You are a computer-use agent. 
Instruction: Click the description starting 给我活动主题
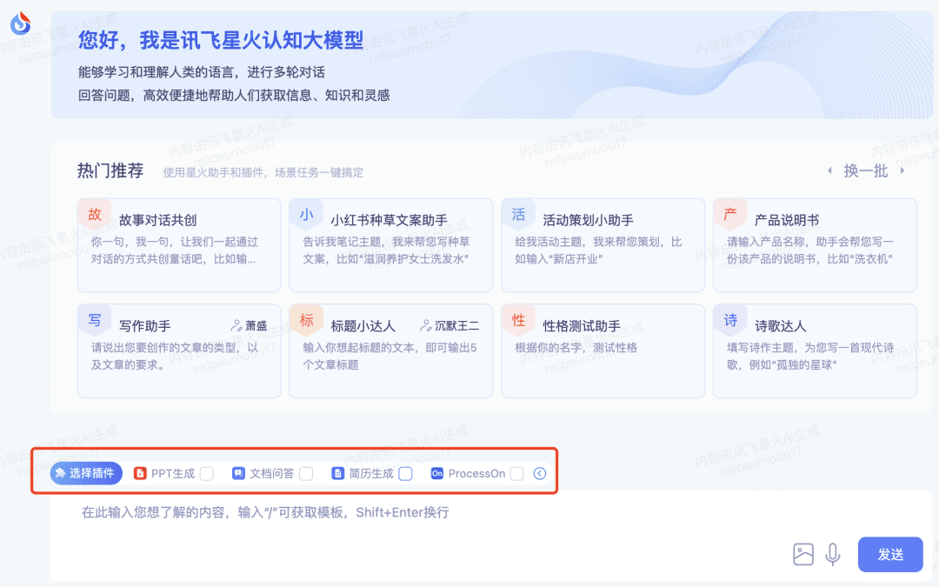click(x=598, y=250)
